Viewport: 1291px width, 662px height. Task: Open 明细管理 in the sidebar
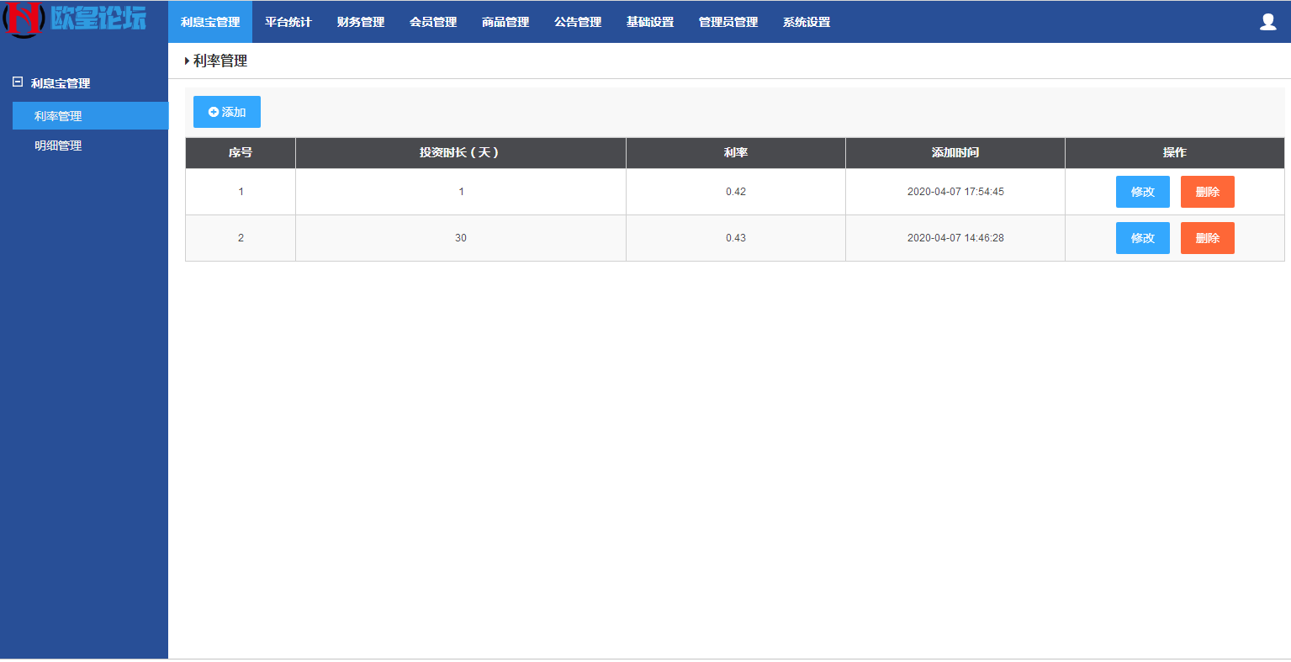tap(58, 146)
